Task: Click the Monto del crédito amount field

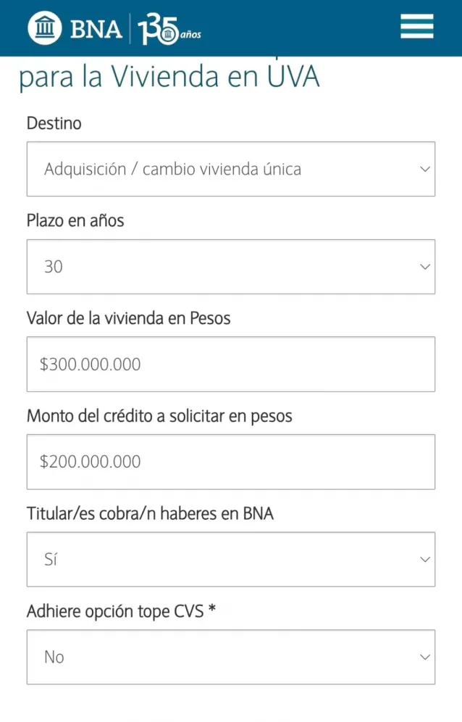Action: [231, 462]
